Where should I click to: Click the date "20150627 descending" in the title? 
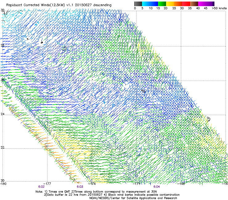tap(93, 5)
